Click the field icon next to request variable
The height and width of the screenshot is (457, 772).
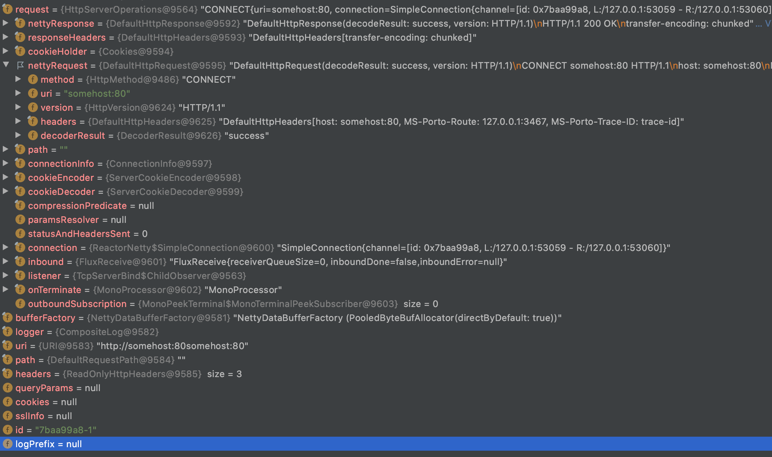(7, 9)
